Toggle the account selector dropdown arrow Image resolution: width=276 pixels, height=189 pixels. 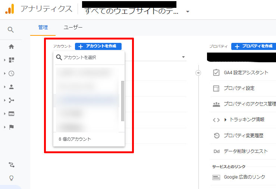pos(183,57)
